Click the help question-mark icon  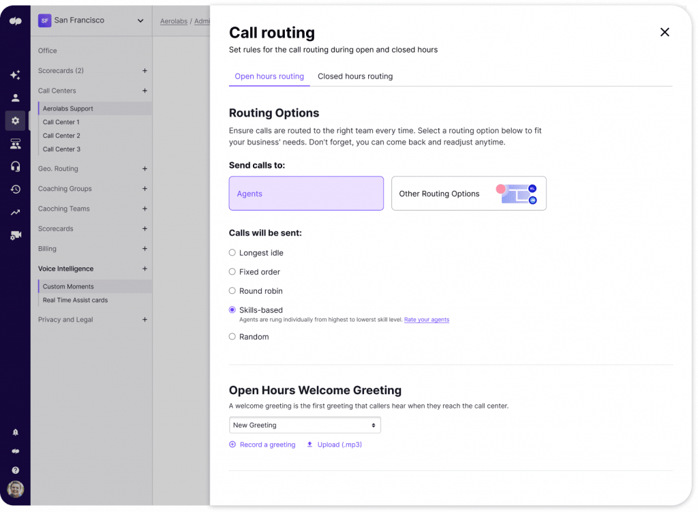(x=14, y=470)
